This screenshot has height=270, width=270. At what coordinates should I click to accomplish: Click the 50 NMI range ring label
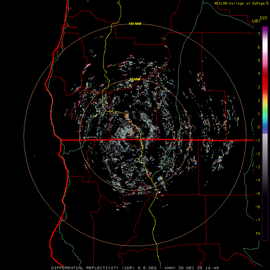pyautogui.click(x=135, y=79)
